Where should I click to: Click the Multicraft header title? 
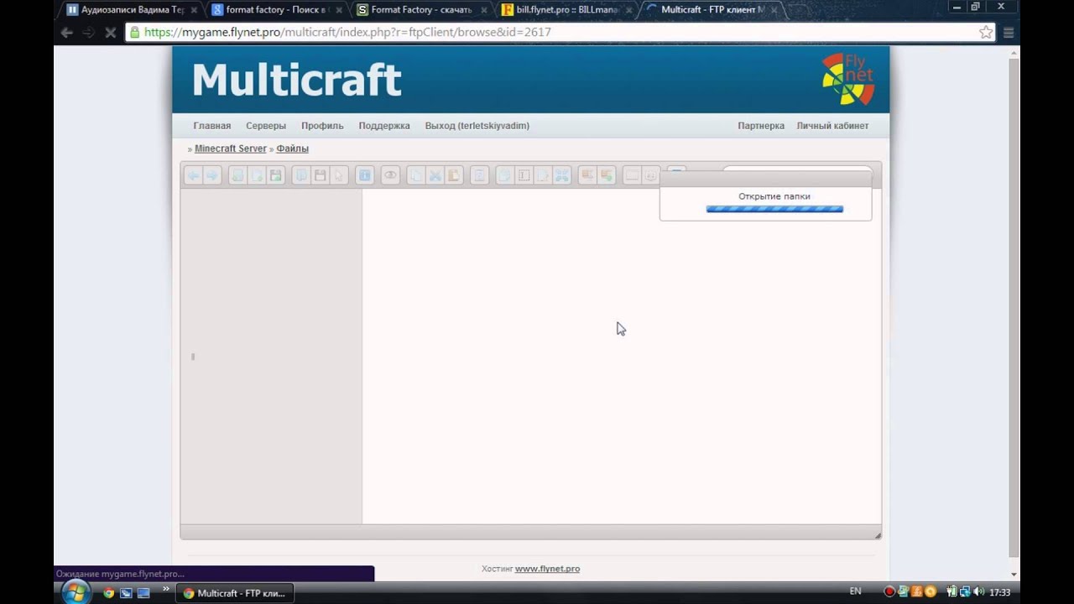coord(297,81)
